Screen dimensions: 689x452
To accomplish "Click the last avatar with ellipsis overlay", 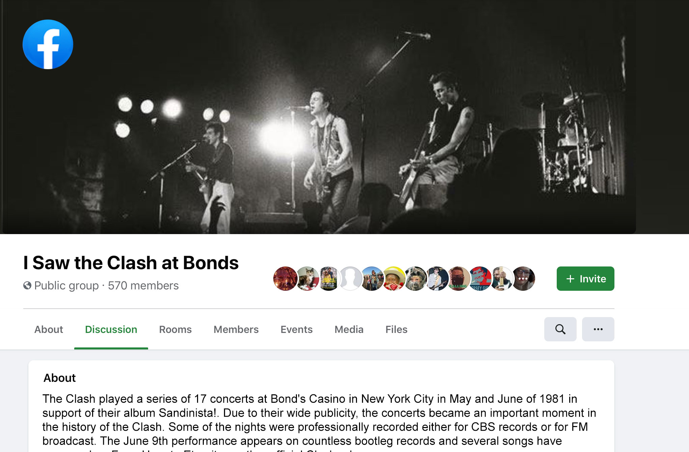I will tap(523, 279).
